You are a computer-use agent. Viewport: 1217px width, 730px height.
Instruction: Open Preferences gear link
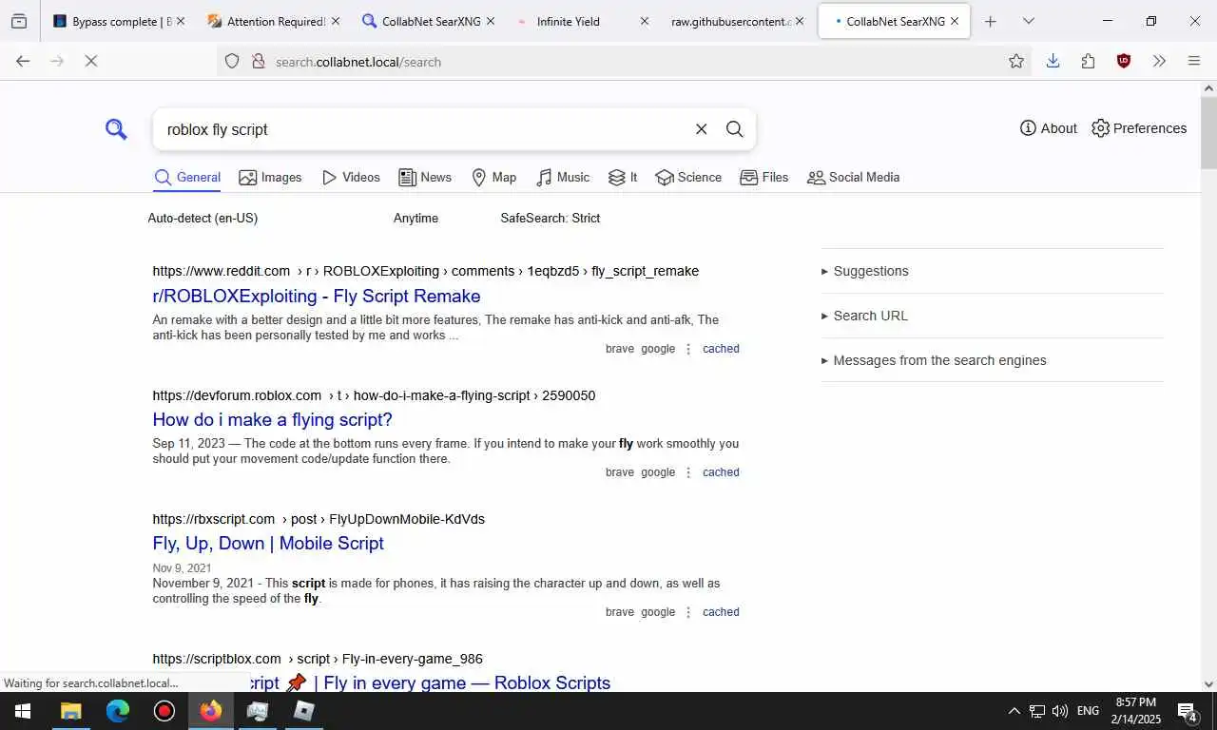pyautogui.click(x=1139, y=128)
